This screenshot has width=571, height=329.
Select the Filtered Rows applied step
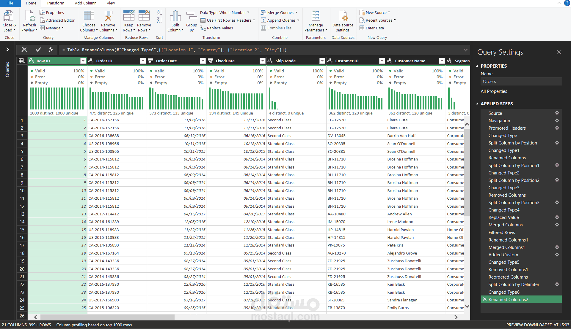click(x=501, y=232)
